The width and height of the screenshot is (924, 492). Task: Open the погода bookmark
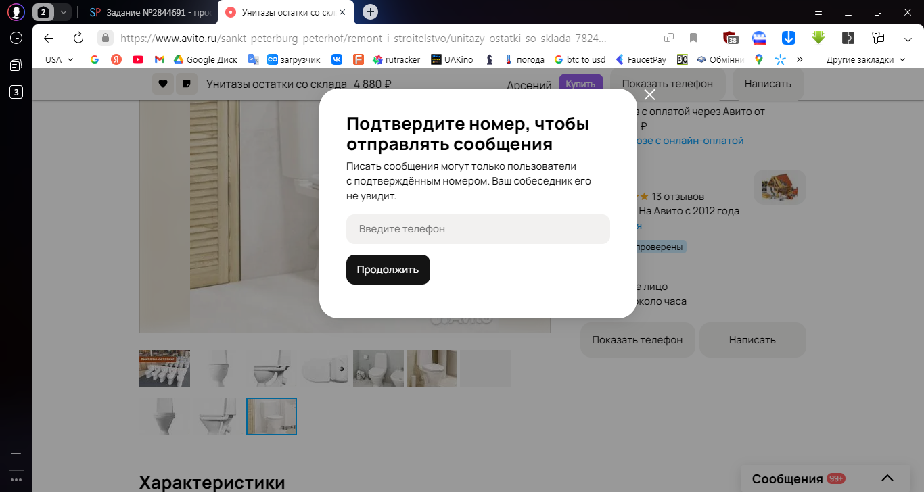524,59
